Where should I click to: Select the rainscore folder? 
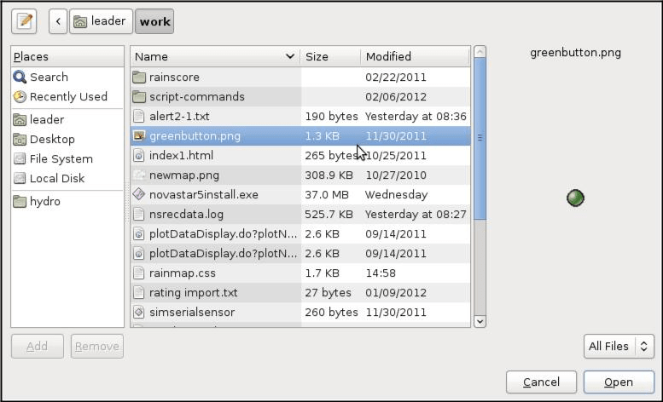[x=174, y=77]
